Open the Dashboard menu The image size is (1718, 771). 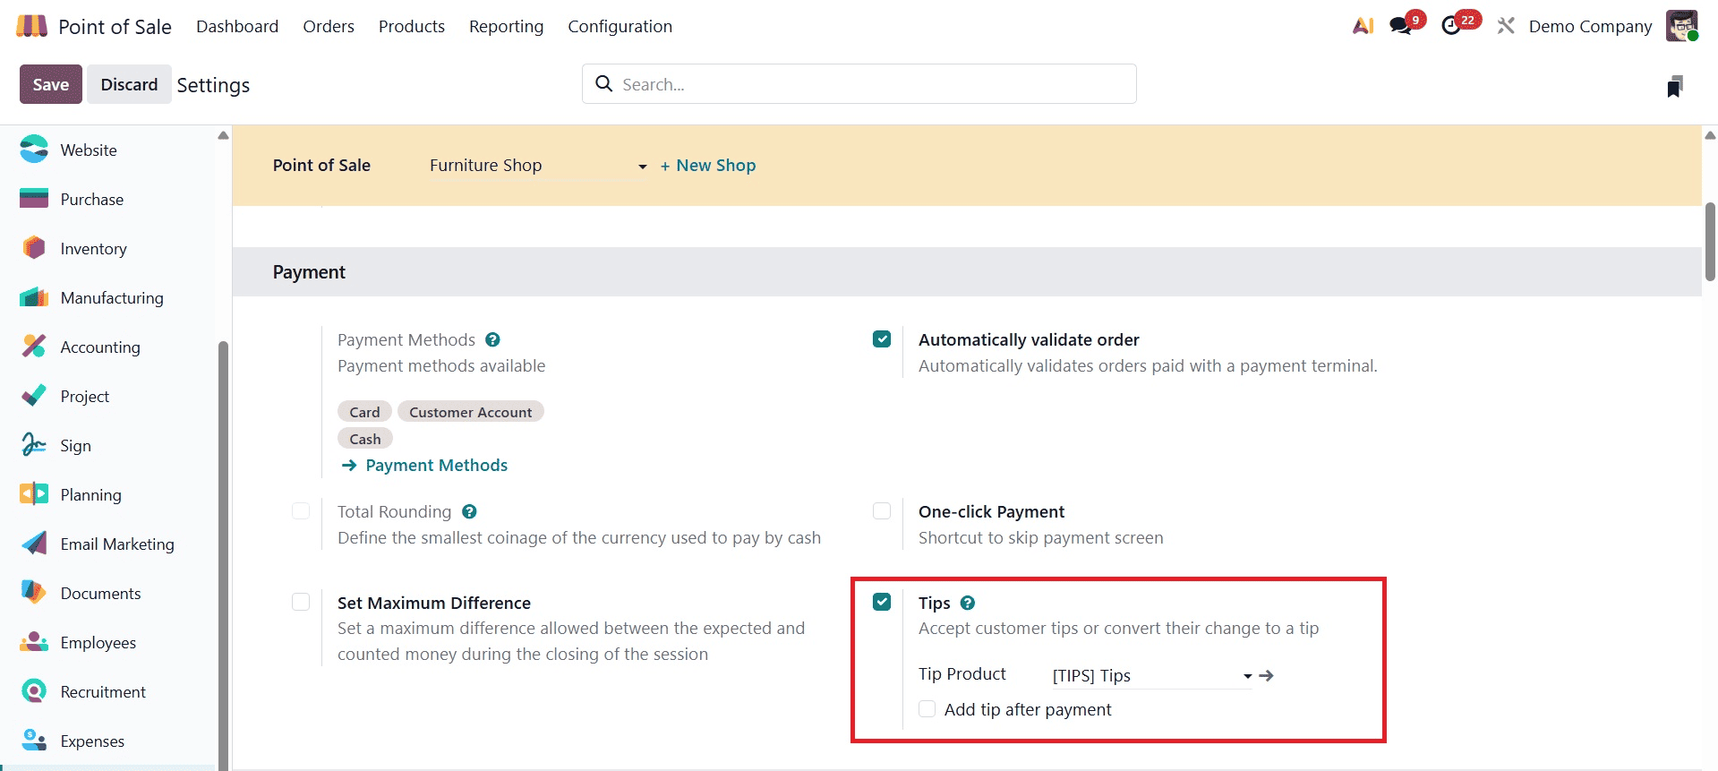[237, 26]
